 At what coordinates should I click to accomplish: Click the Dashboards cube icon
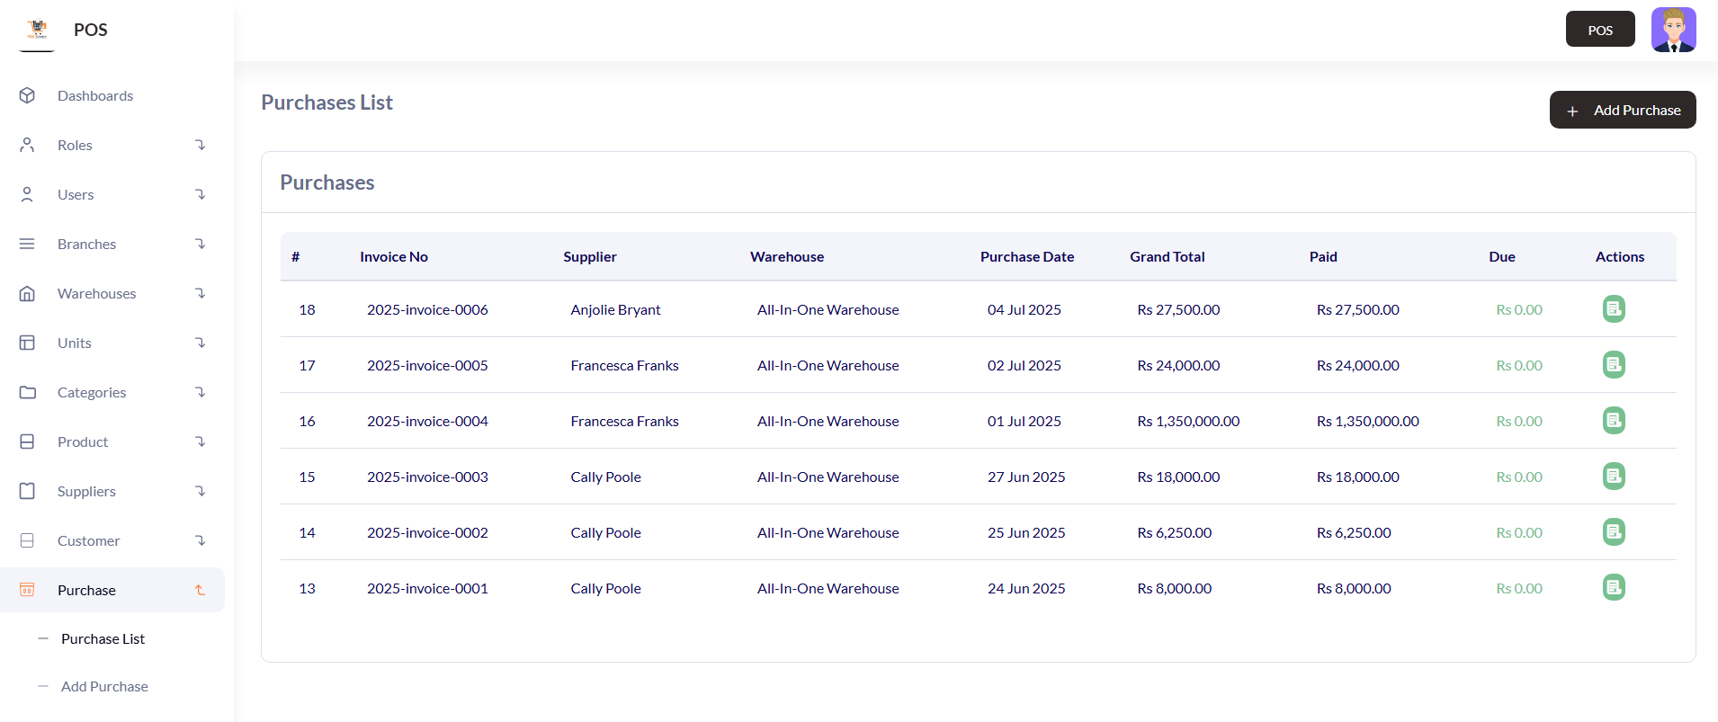[27, 95]
